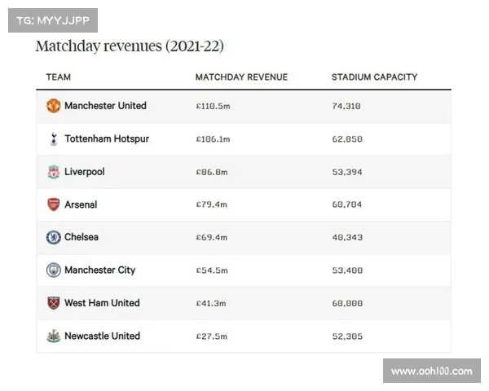Click the Tottenham Hotspur cockerel crest
Screen dimensions: 489x391
(x=54, y=139)
